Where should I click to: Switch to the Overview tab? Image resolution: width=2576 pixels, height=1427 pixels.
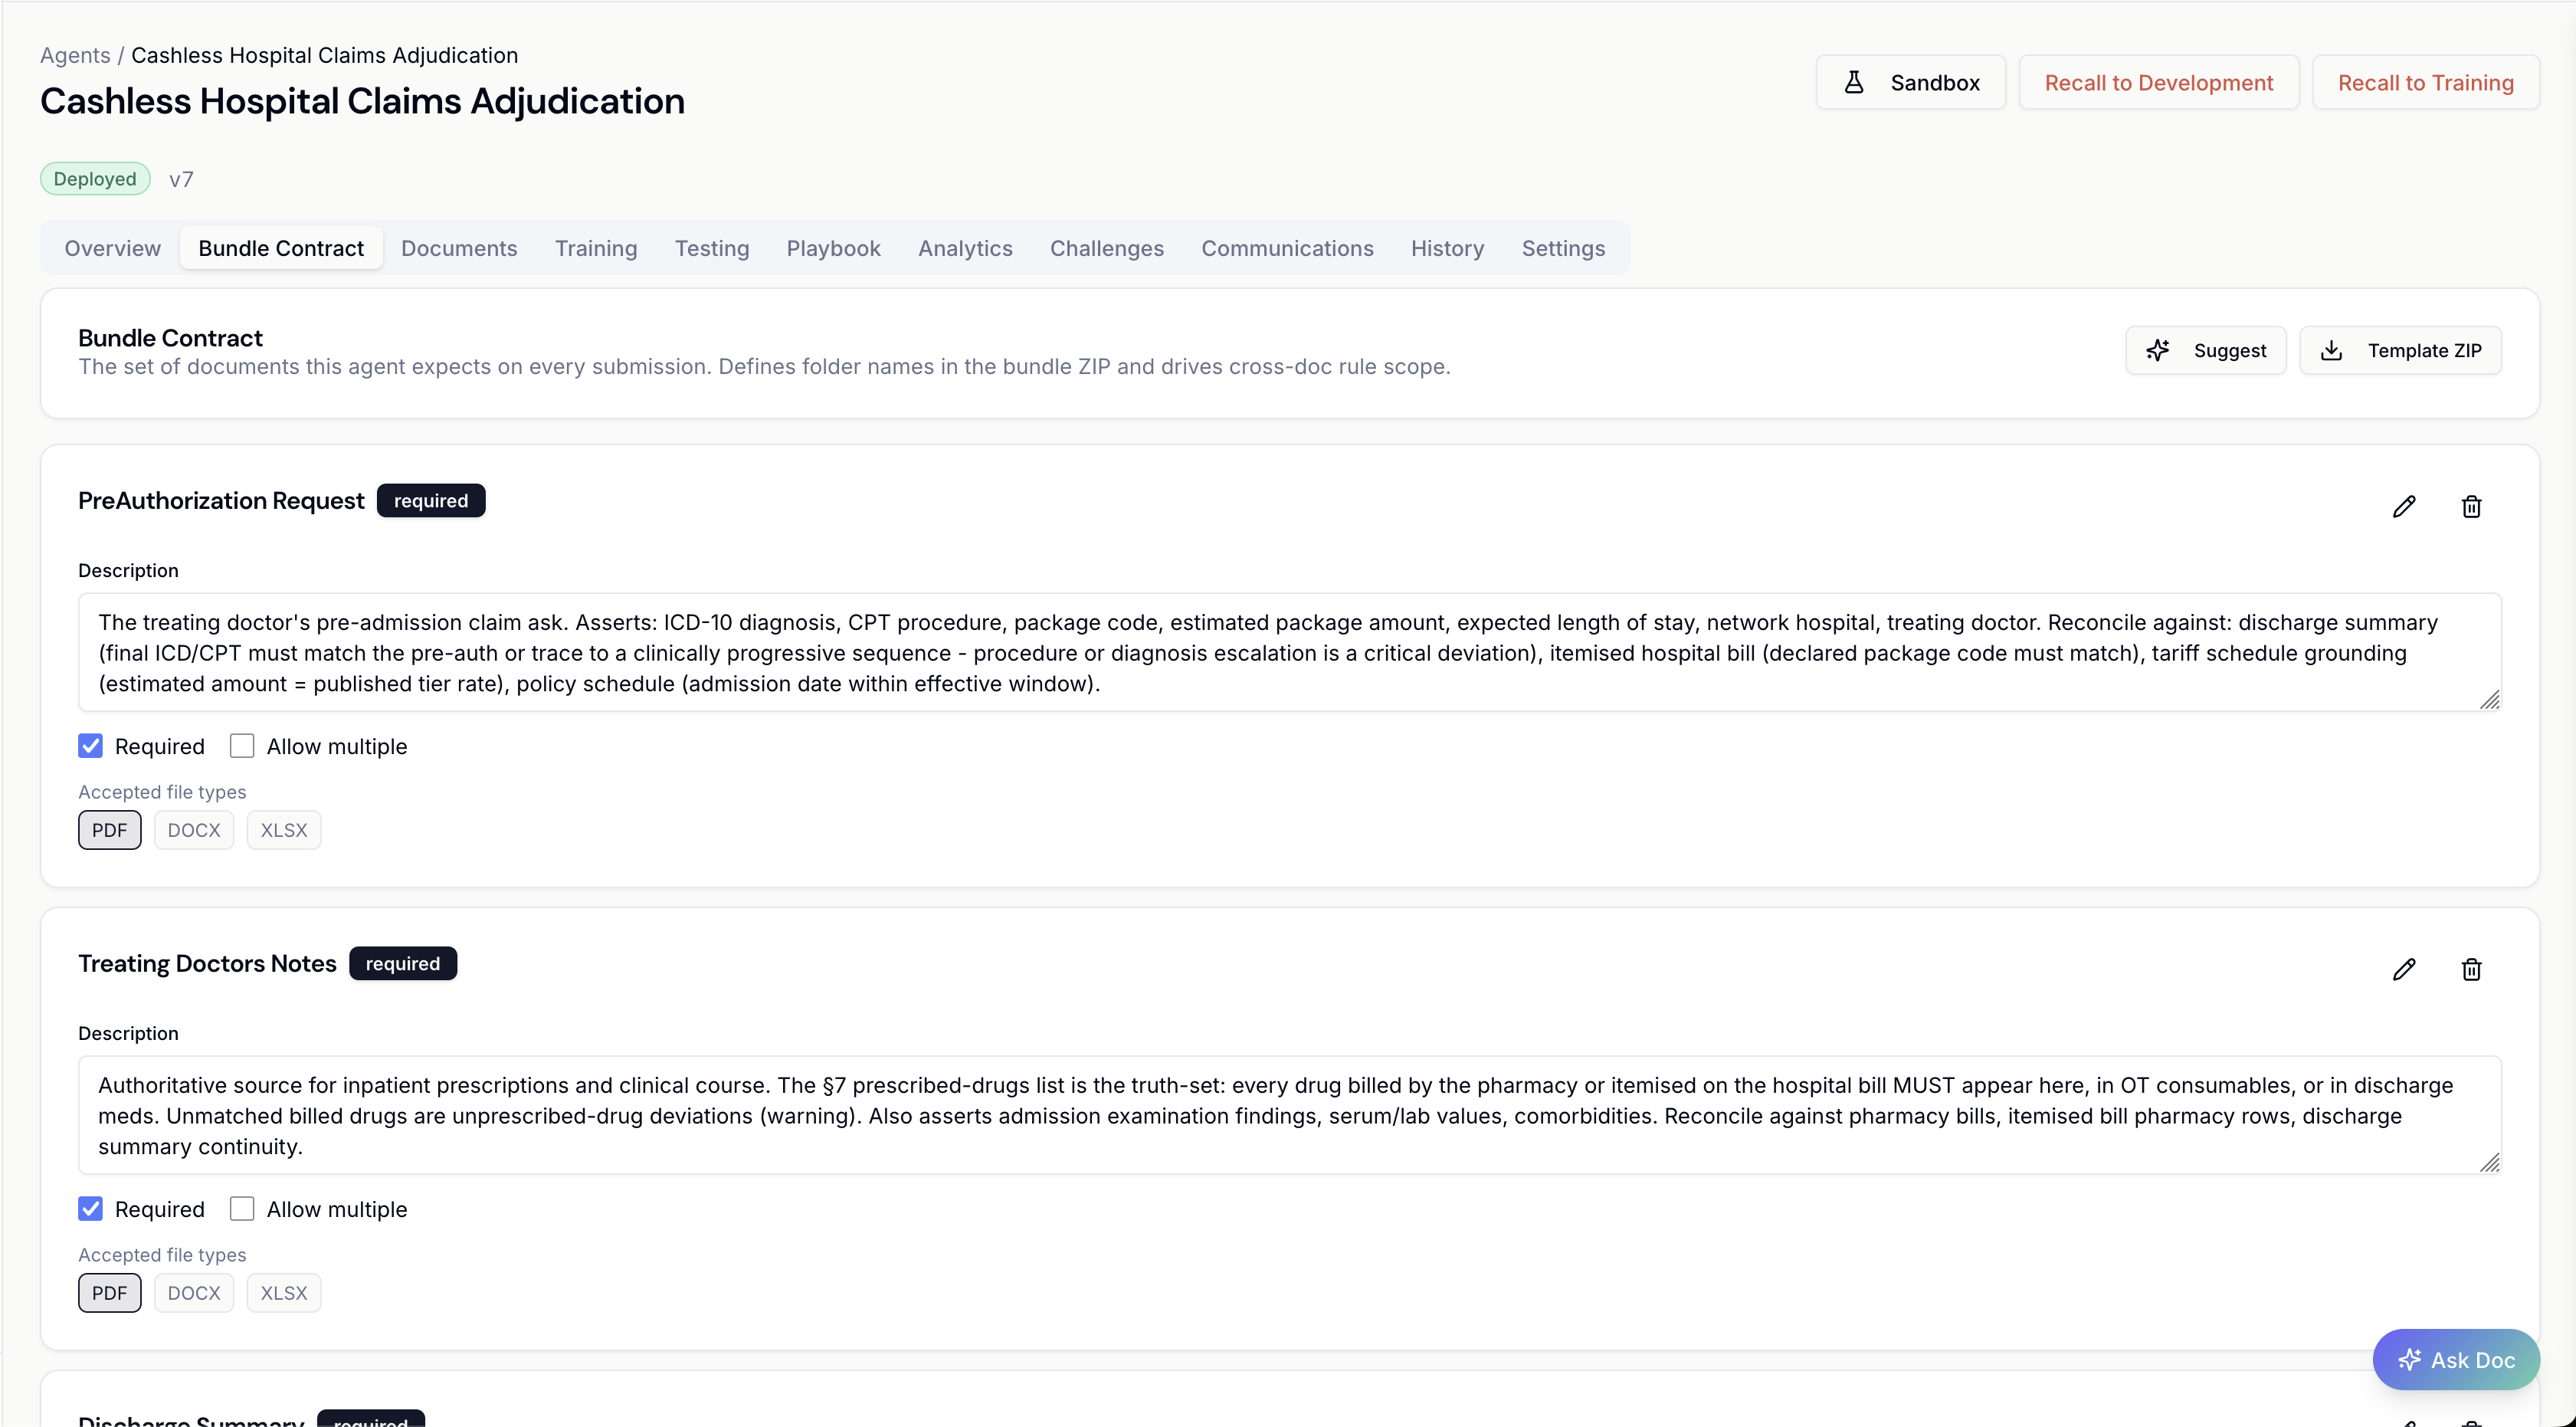coord(112,248)
